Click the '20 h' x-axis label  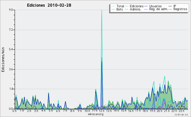click(x=159, y=111)
